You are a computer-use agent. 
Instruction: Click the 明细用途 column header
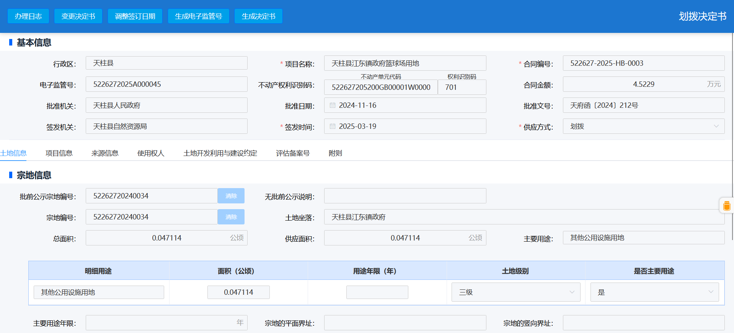98,271
